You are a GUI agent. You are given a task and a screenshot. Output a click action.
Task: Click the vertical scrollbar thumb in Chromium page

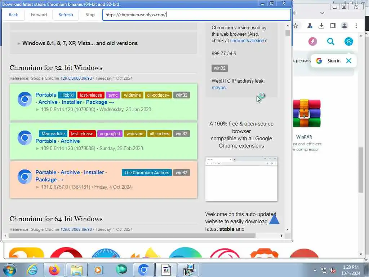288,33
